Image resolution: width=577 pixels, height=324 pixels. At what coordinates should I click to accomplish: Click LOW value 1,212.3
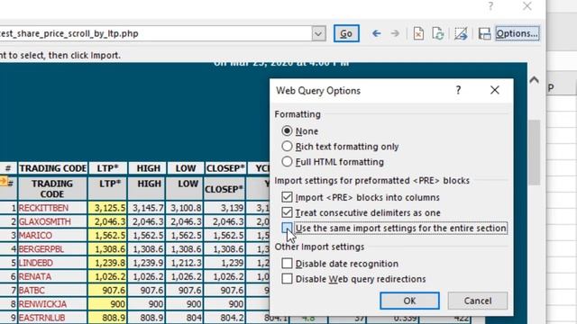[186, 263]
